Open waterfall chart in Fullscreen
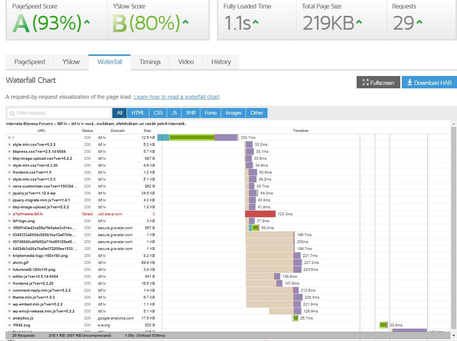457x341 pixels. pos(378,83)
